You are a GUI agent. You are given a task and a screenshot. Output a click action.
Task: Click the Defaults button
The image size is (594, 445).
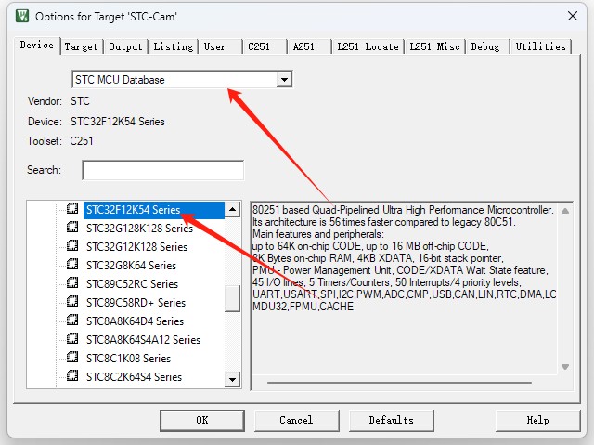(x=391, y=420)
